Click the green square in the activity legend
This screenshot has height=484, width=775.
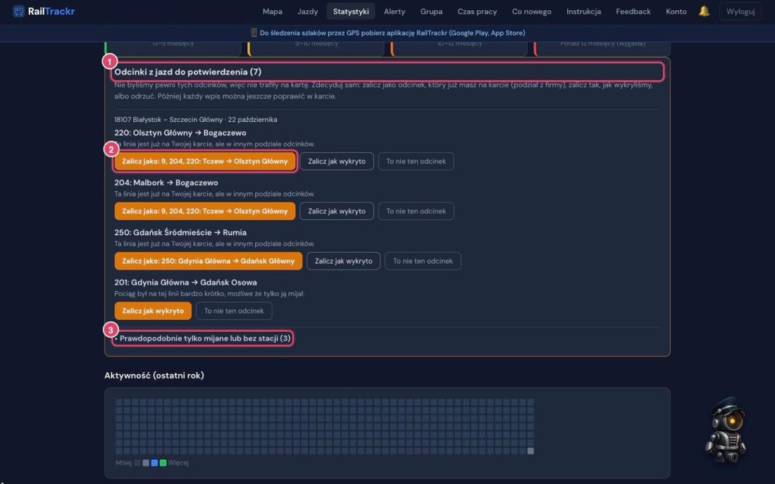[x=163, y=463]
